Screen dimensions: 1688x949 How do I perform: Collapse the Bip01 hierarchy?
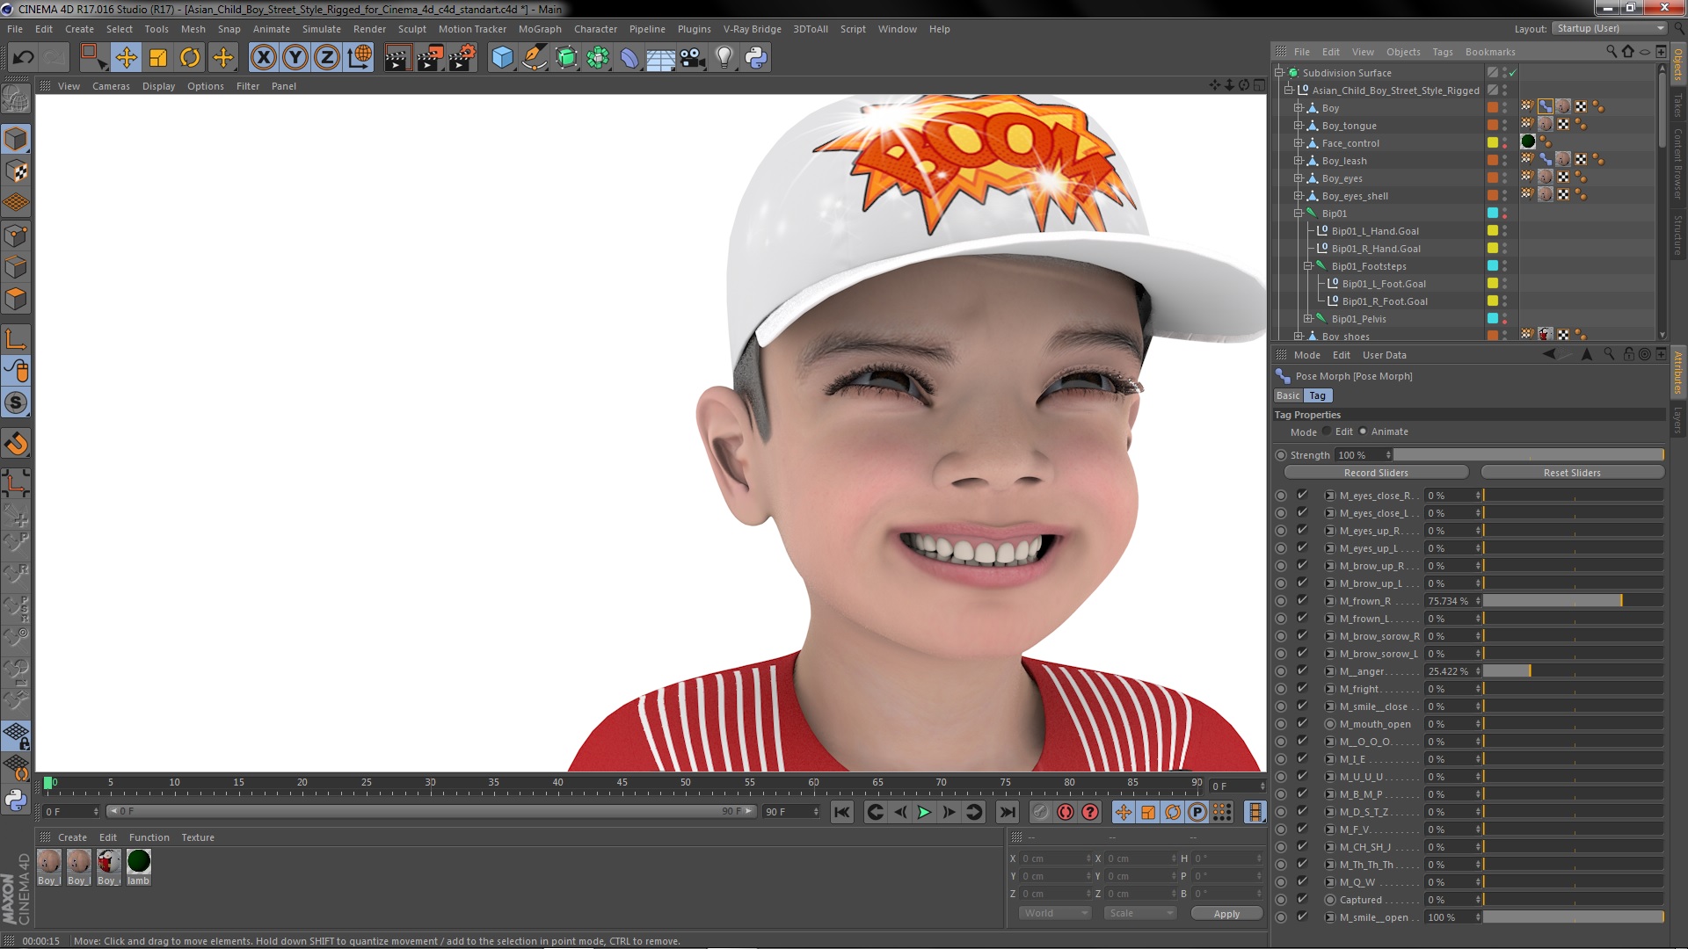(1298, 214)
